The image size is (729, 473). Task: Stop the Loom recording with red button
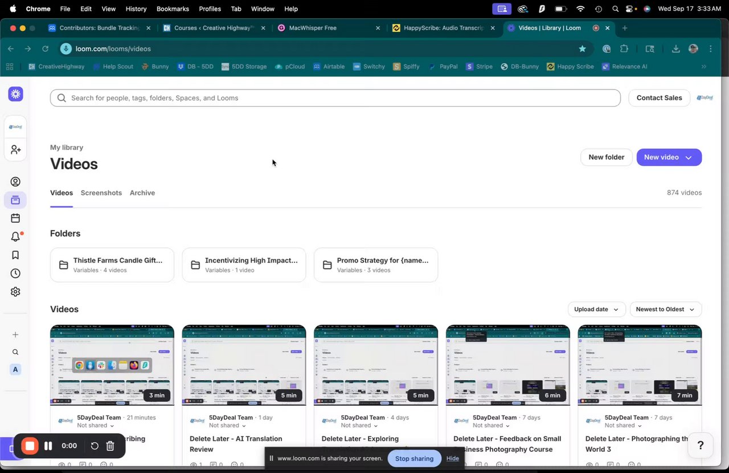(x=30, y=446)
